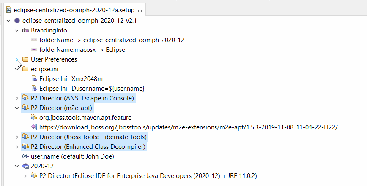The image size is (367, 186).
Task: Collapse P2 Director (m2e-apt) node
Action: click(x=16, y=108)
